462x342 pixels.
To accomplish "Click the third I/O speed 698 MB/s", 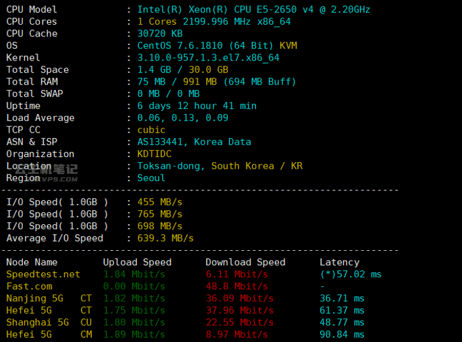I will tap(160, 226).
